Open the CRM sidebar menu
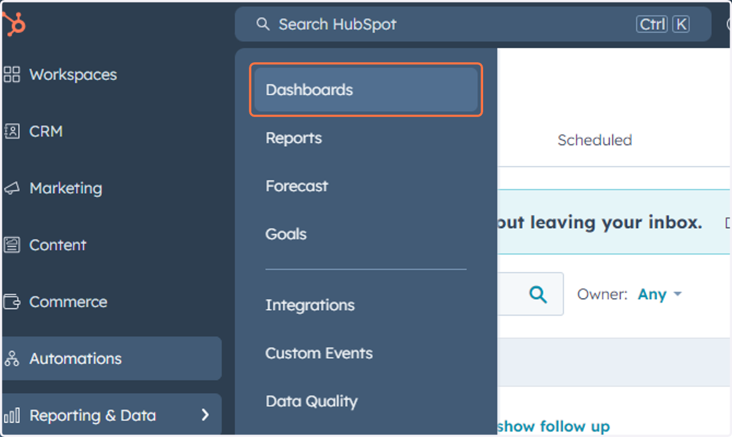The height and width of the screenshot is (437, 732). click(46, 132)
